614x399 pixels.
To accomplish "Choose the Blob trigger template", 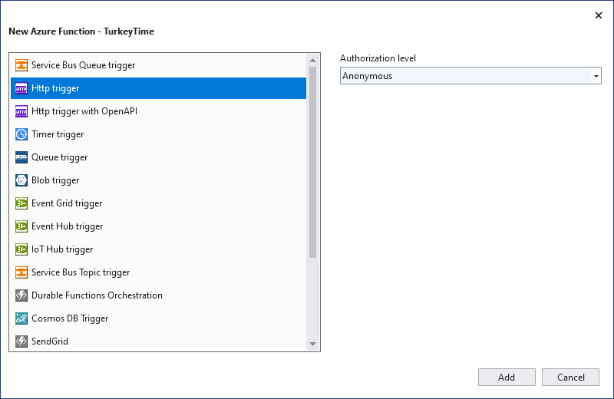I will click(158, 180).
